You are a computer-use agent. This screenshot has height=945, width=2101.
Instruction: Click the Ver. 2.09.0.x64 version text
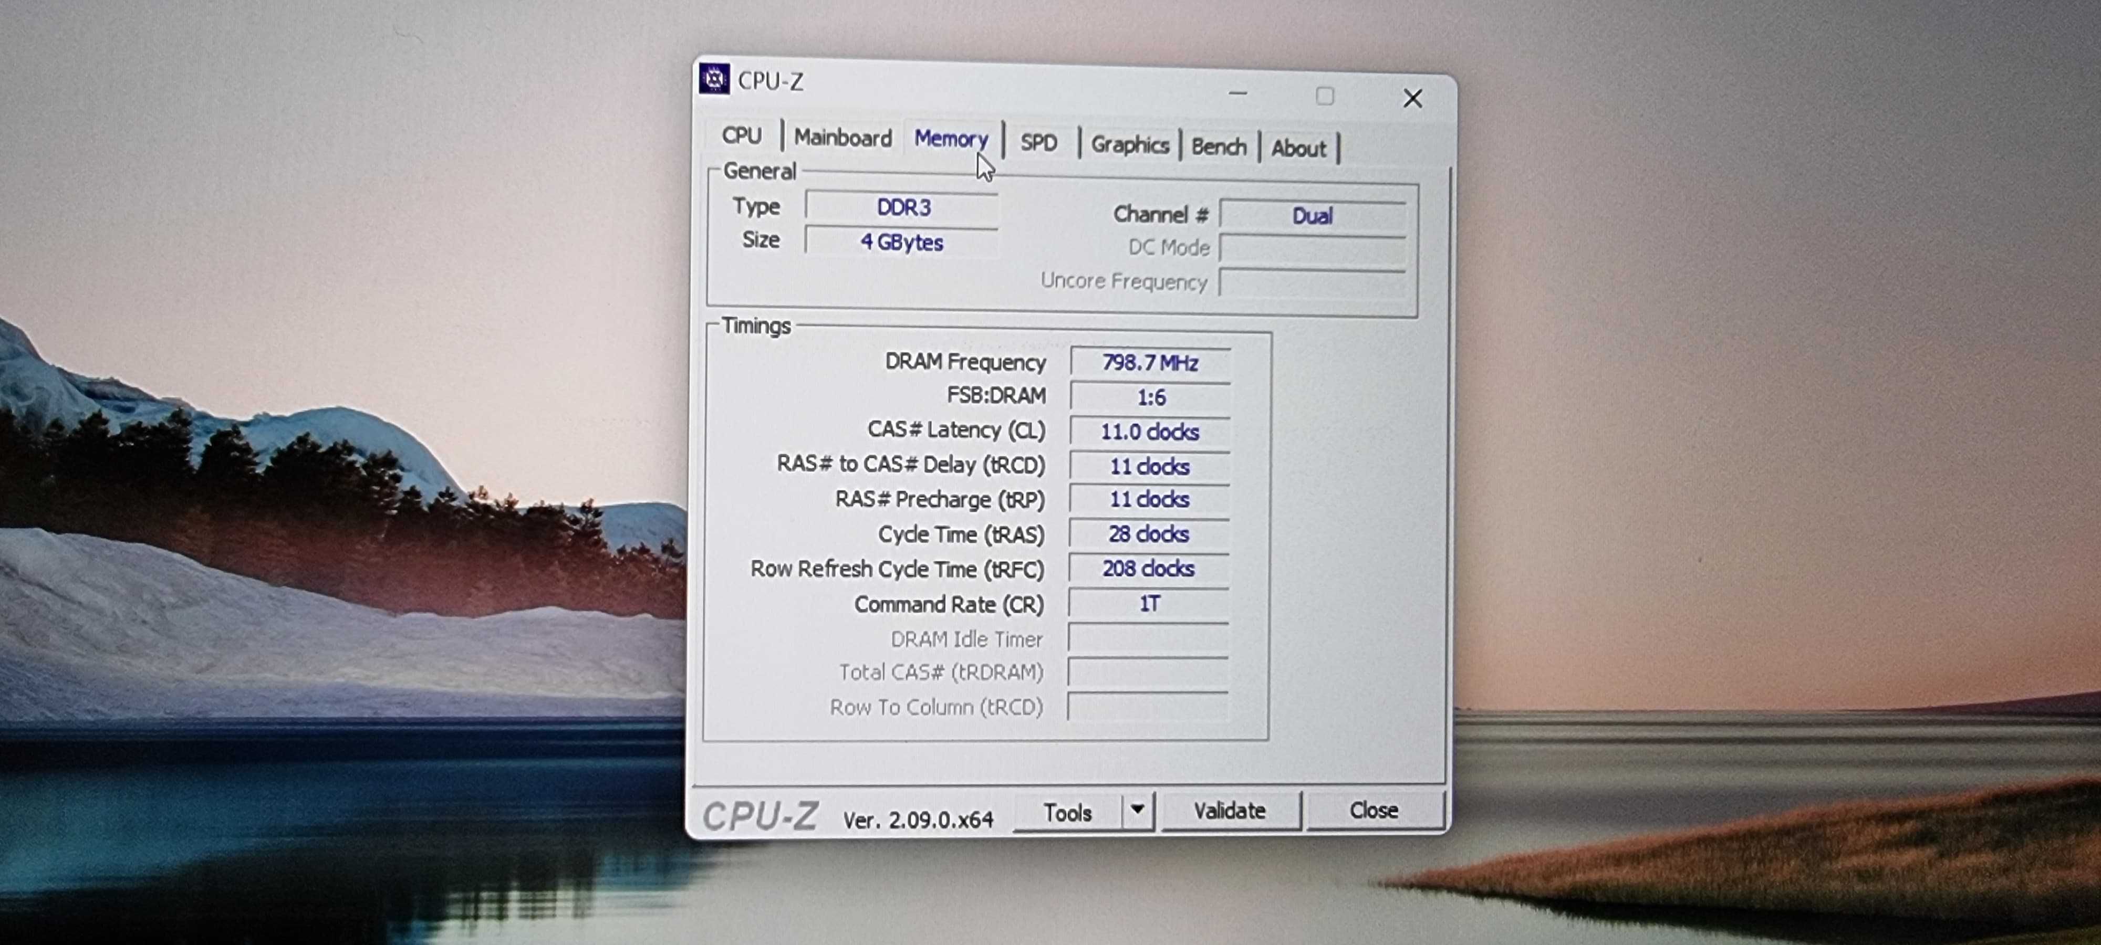pos(918,820)
